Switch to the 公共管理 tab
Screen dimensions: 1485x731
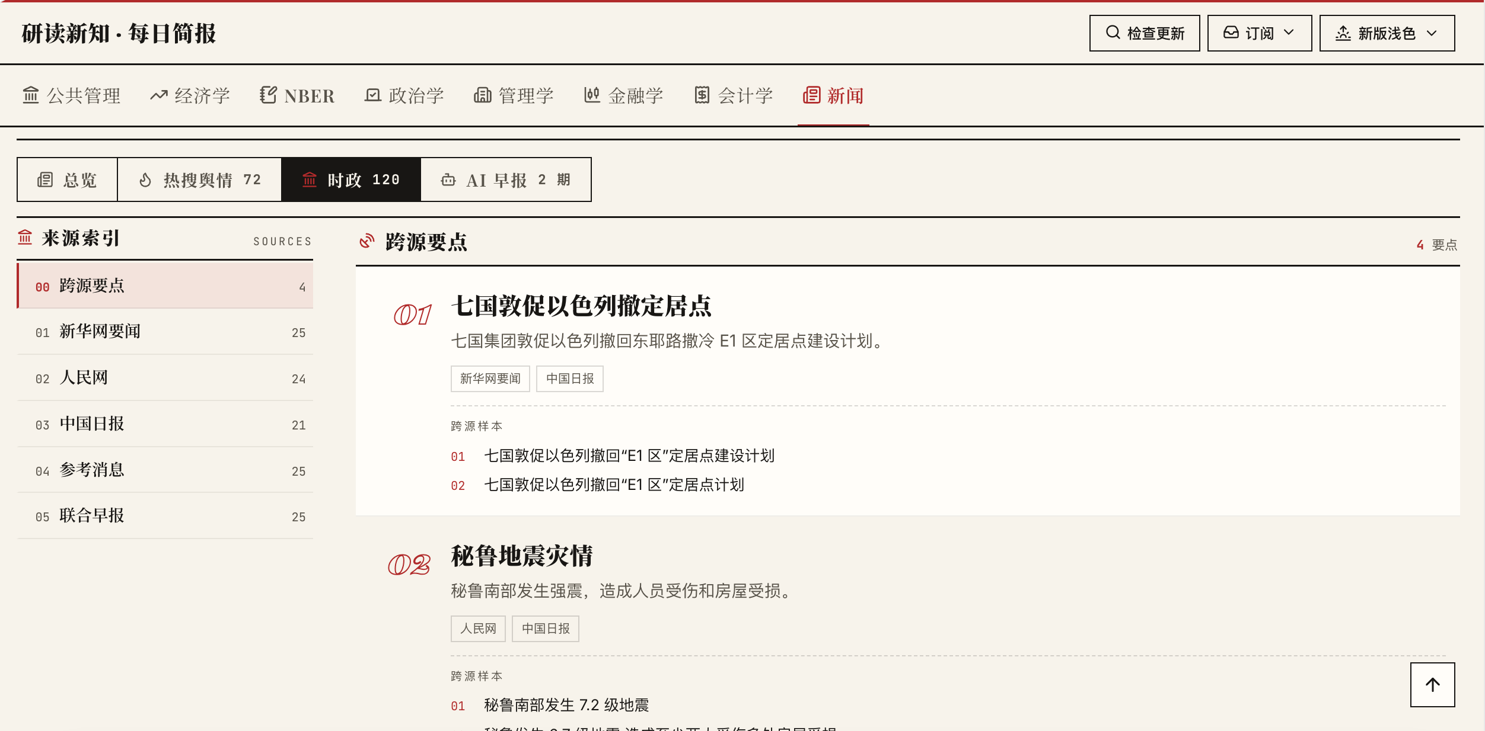(72, 95)
